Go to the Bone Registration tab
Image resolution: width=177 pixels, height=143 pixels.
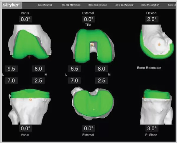coord(96,5)
